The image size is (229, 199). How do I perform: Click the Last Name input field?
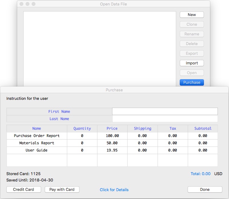tap(165, 119)
